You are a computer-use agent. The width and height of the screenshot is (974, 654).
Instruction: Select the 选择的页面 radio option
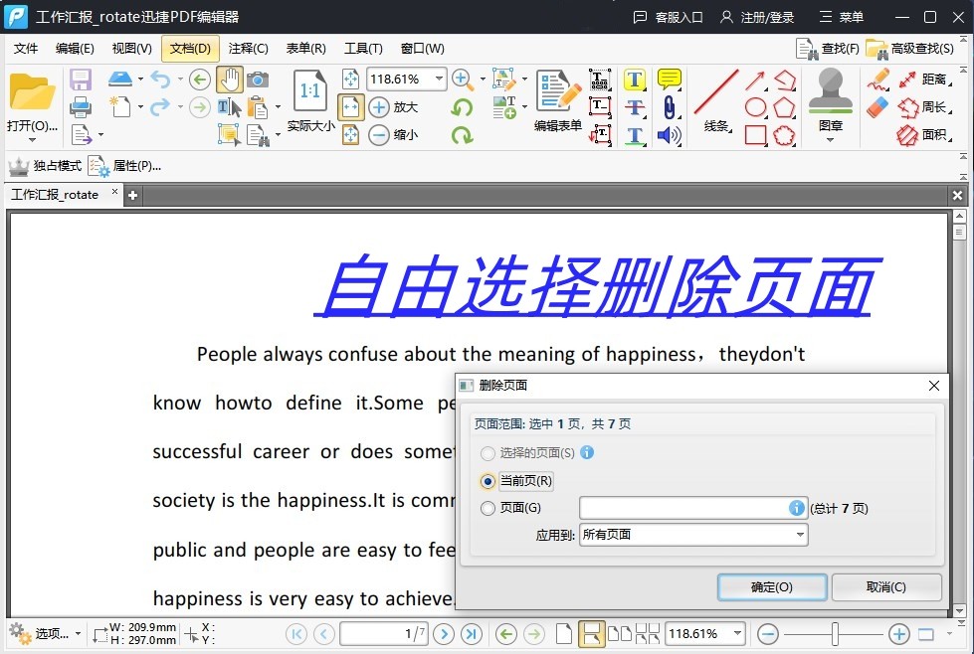coord(488,453)
